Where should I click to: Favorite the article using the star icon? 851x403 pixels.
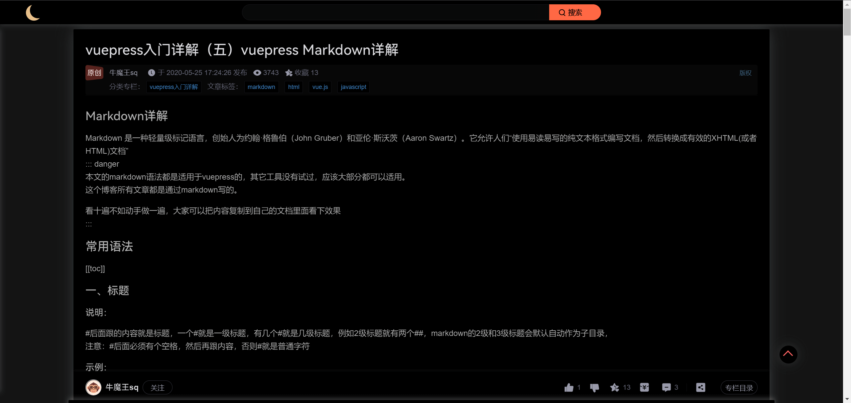(x=615, y=387)
